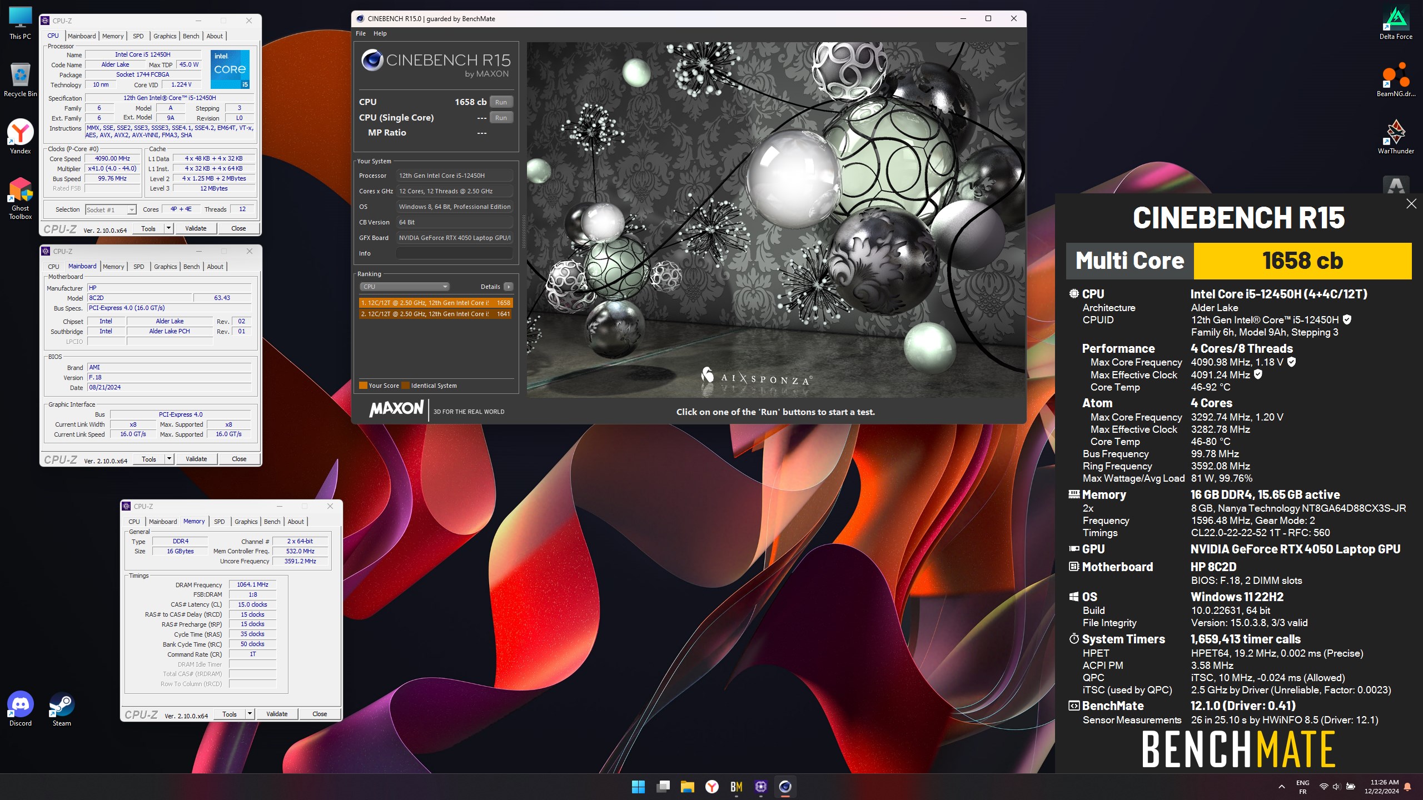Switch to Cinebench in the taskbar
The height and width of the screenshot is (800, 1423).
click(x=785, y=787)
